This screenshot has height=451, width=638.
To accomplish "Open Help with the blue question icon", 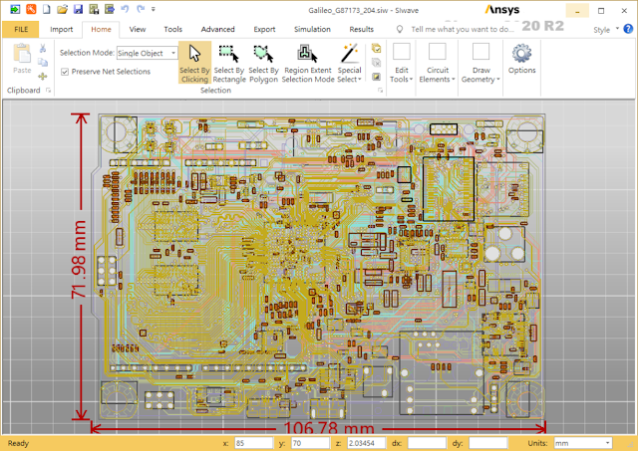I will point(628,29).
